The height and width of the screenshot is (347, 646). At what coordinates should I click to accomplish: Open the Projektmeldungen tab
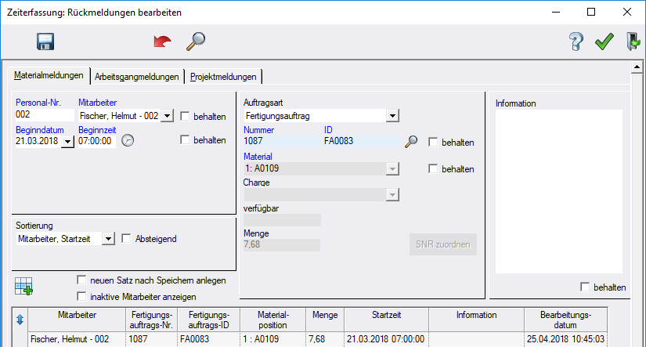coord(223,77)
